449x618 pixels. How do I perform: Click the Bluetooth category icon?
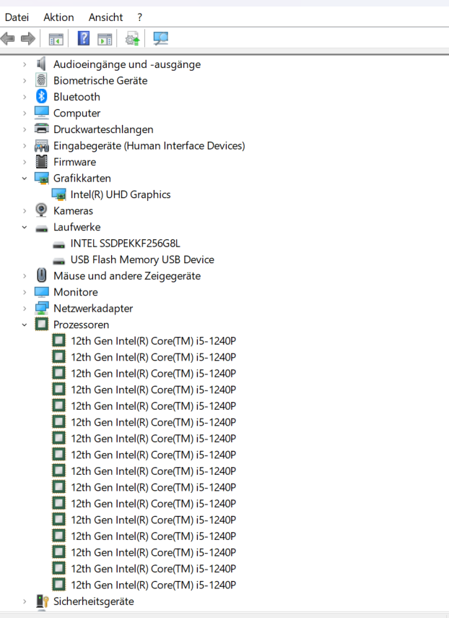(x=41, y=97)
